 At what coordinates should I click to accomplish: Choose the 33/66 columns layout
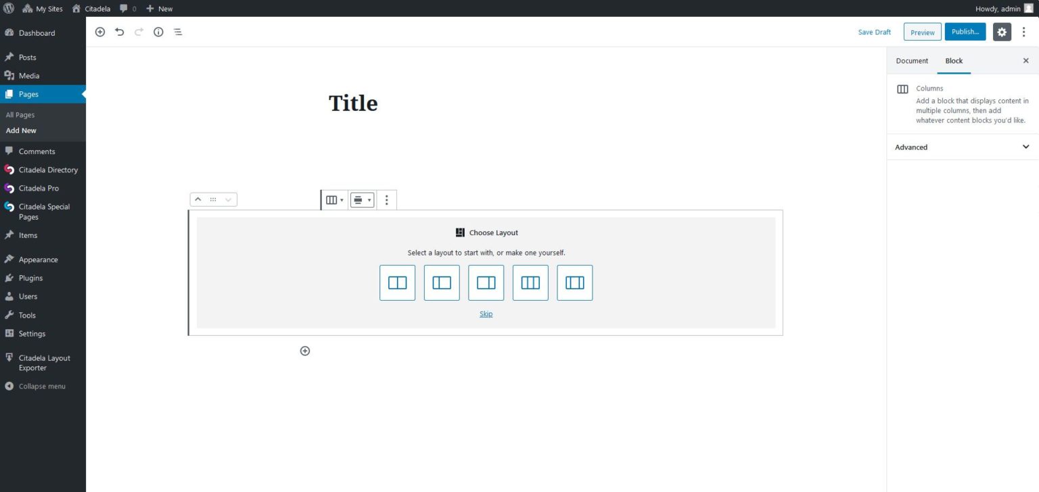point(441,282)
